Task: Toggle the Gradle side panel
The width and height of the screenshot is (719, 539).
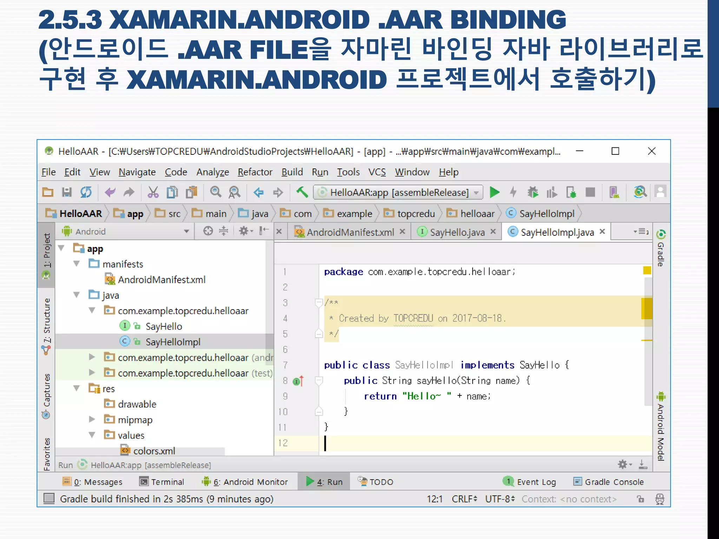Action: click(661, 248)
